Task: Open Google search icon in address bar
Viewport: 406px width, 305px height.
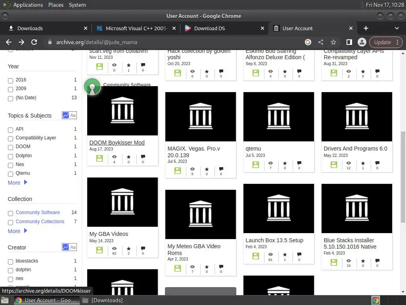Action: click(308, 42)
